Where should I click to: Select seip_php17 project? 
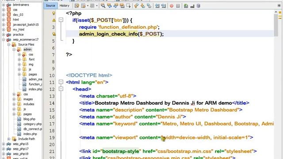21,149
